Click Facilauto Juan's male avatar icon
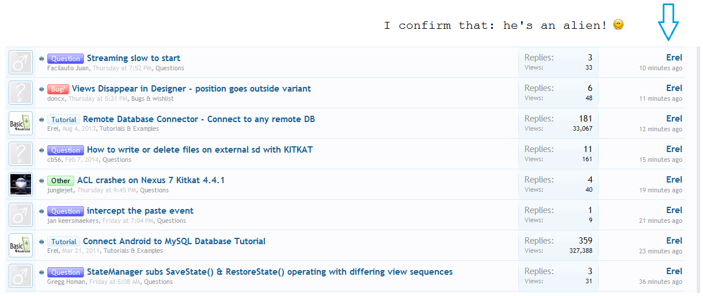The width and height of the screenshot is (703, 296). coord(21,62)
